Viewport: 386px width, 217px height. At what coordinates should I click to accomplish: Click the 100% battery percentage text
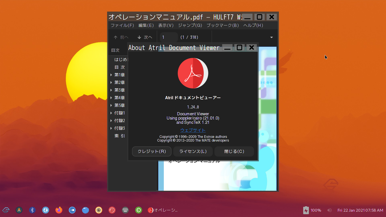316,210
